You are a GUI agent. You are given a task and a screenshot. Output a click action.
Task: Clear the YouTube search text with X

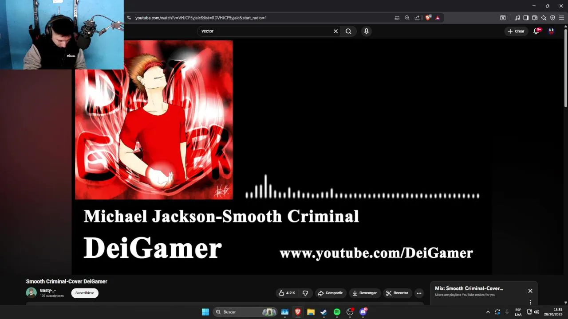pyautogui.click(x=335, y=31)
